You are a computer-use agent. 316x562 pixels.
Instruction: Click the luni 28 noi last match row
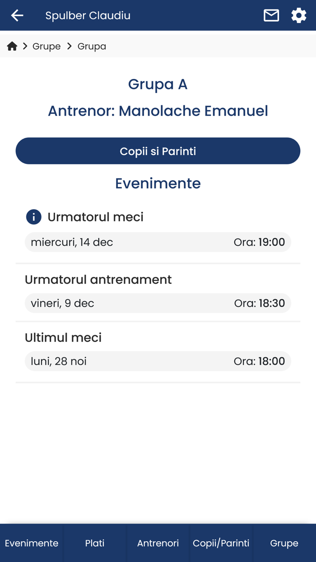pos(158,361)
